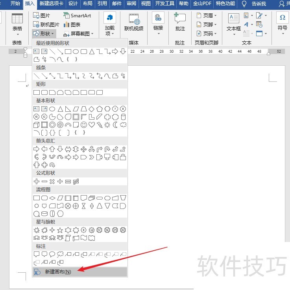Insert date and time icon

pos(259,24)
